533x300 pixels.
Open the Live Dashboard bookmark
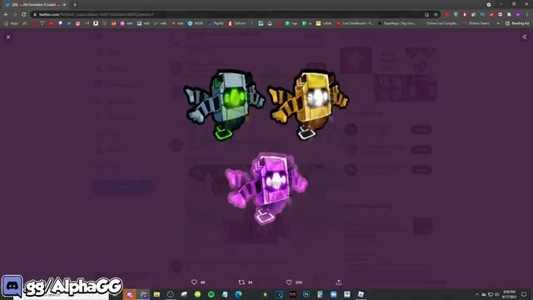coord(355,23)
